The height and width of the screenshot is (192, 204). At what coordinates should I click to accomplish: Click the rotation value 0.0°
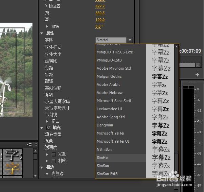point(99,26)
